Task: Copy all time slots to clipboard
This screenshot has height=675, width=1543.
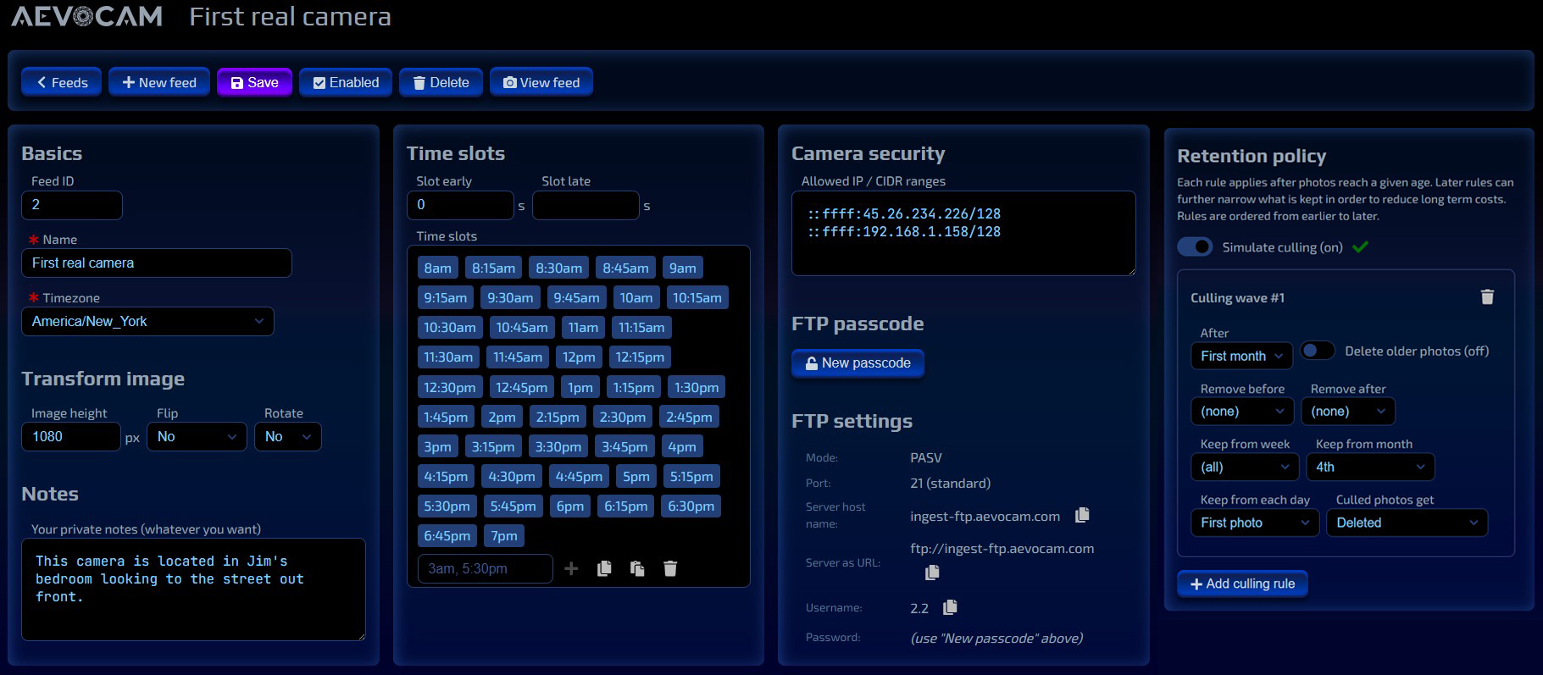Action: (x=604, y=568)
